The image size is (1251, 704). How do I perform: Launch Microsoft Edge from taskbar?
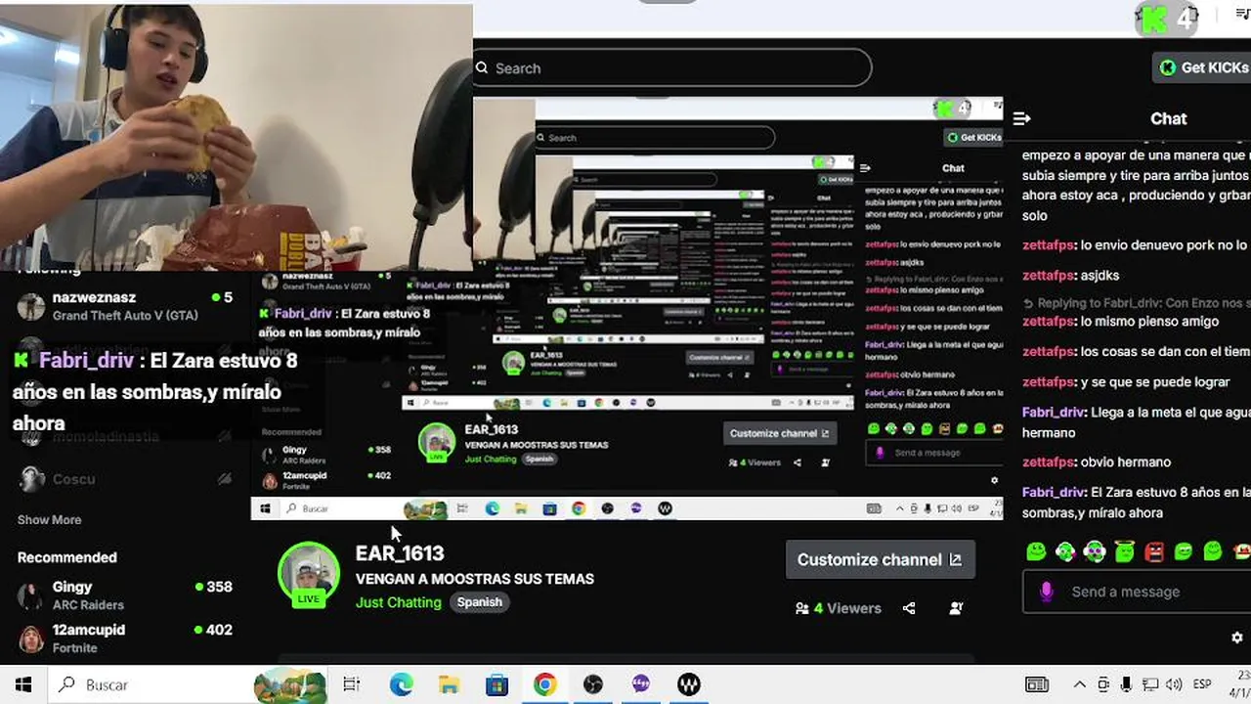[401, 684]
